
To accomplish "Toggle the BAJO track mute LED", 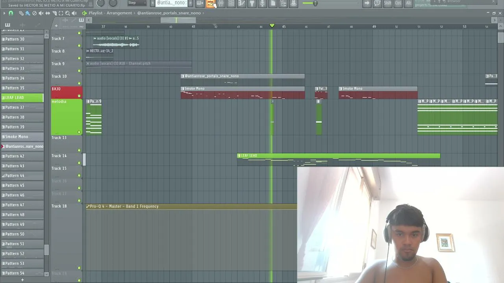I will [79, 96].
